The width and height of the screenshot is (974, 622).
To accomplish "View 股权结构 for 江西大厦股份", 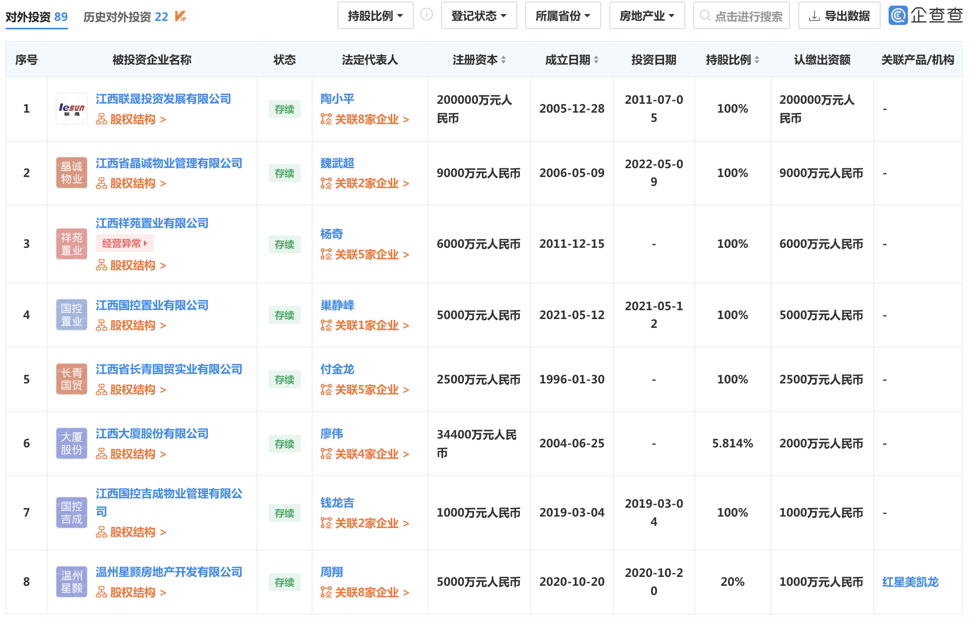I will click(x=131, y=454).
